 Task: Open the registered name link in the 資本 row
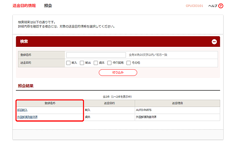coord(27,117)
